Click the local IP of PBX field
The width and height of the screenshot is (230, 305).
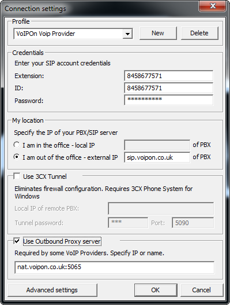[157, 145]
